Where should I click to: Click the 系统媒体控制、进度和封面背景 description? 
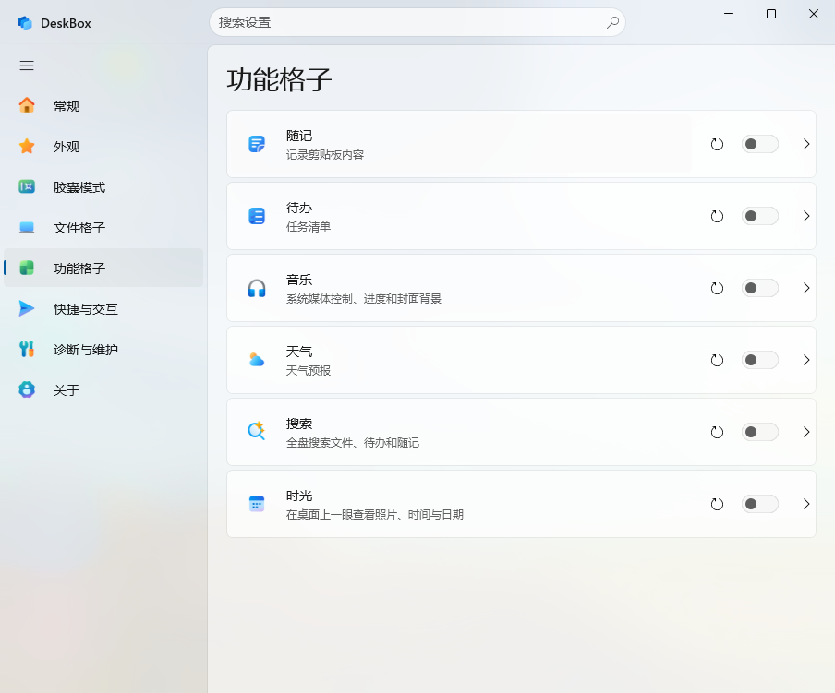(364, 299)
